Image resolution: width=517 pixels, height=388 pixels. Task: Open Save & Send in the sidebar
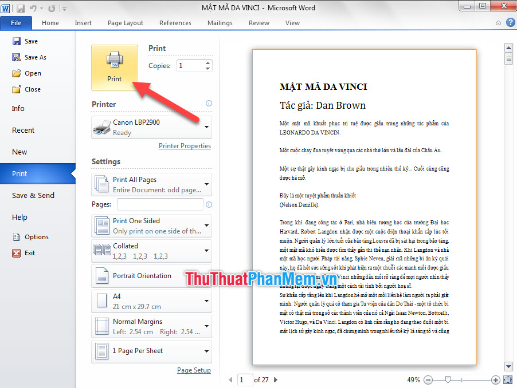[x=33, y=195]
